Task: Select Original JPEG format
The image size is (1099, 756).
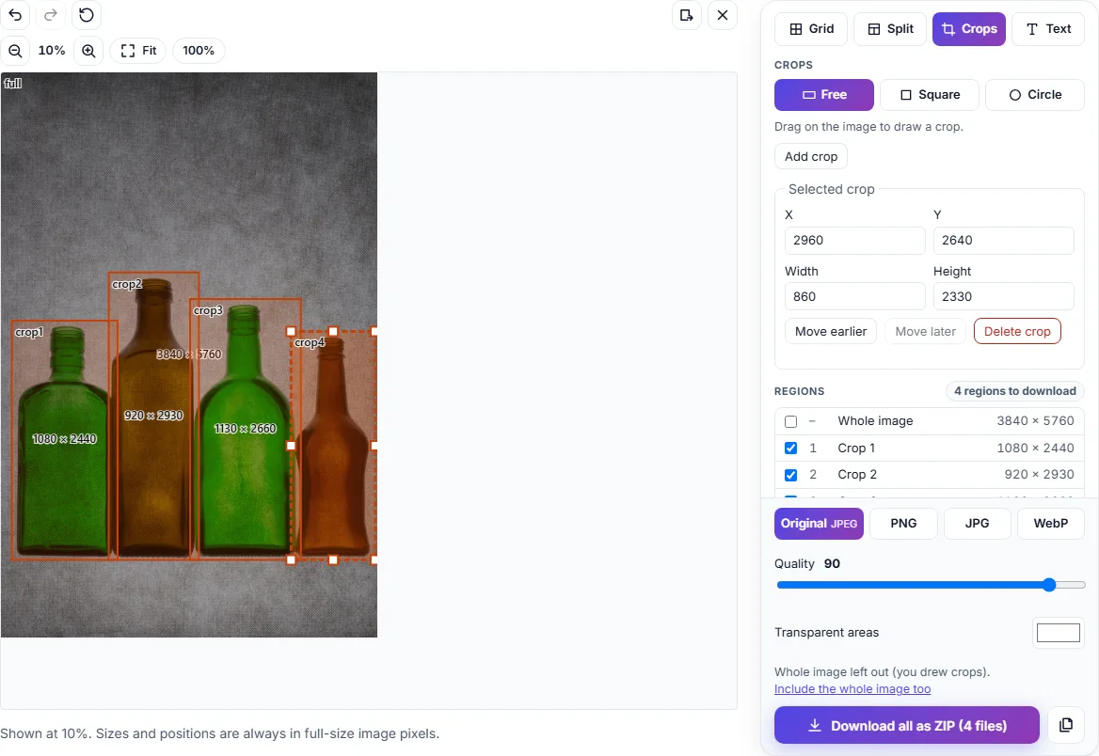Action: (819, 524)
